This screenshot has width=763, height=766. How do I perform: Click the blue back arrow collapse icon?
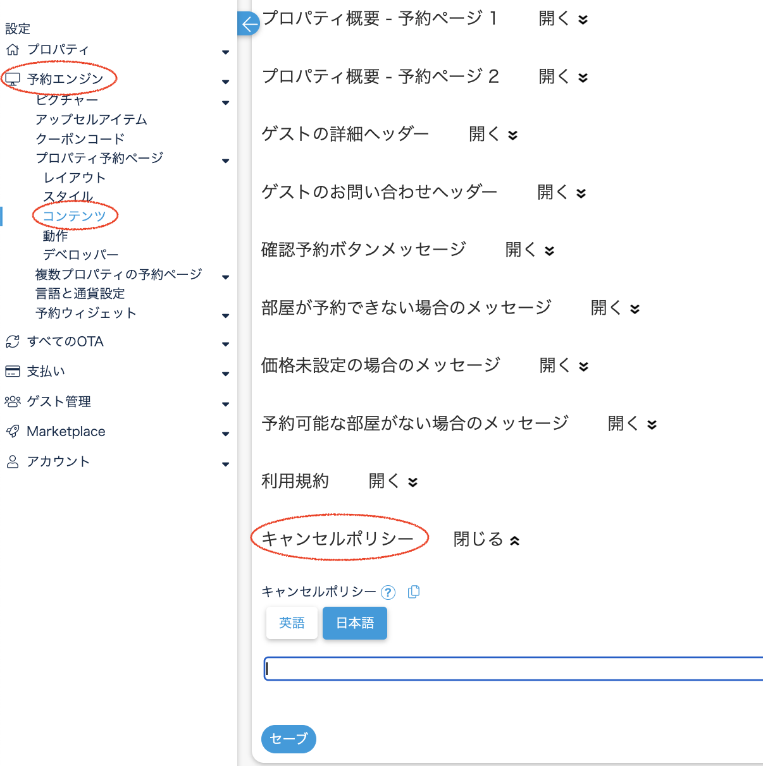coord(249,24)
